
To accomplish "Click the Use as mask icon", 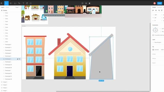I will point(90,3).
